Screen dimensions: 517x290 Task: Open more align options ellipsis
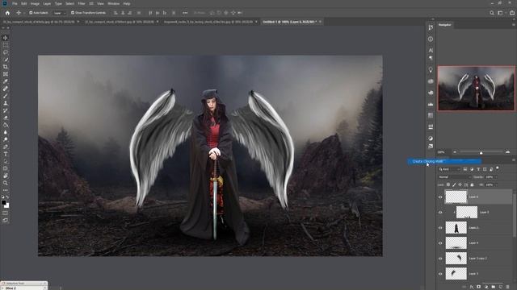coord(185,13)
